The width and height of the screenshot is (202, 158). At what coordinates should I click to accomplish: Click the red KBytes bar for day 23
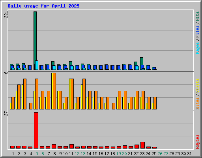pos(143,145)
